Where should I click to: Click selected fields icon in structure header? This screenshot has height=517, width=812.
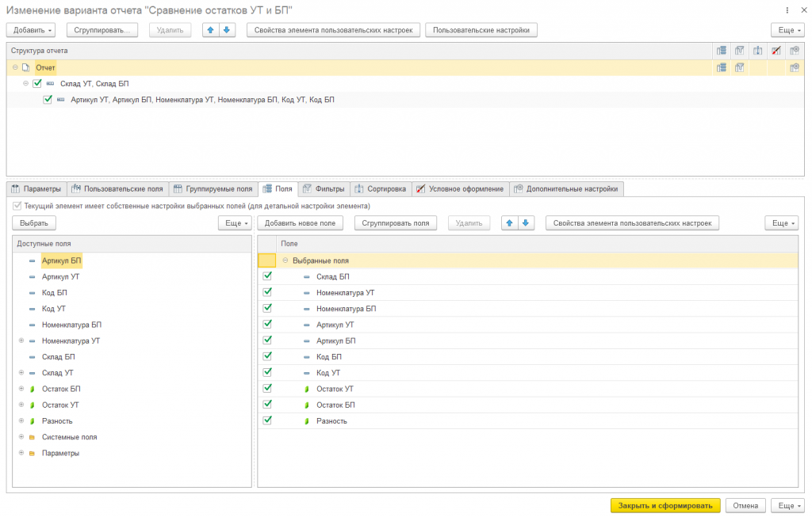(x=722, y=51)
